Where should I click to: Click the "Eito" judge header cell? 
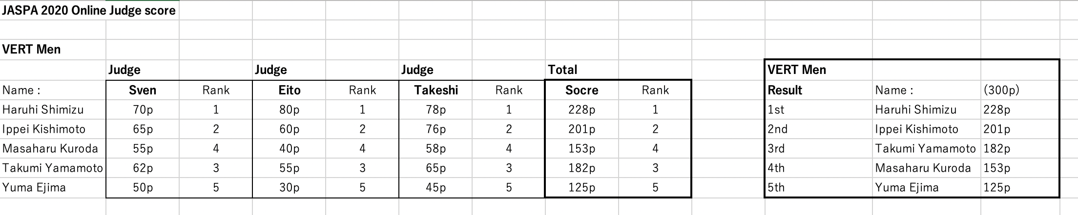tap(289, 90)
